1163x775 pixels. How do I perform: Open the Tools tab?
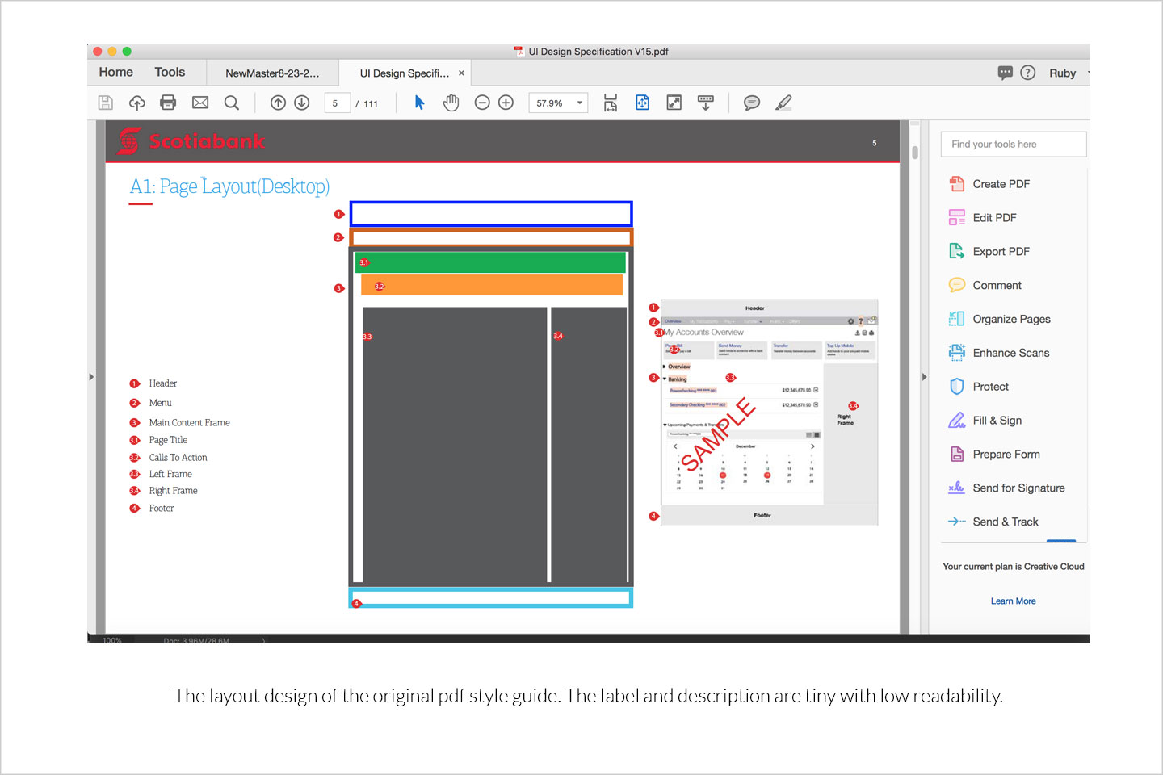click(170, 72)
